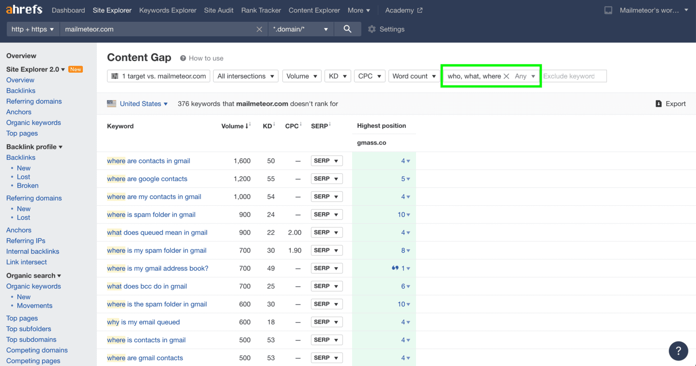Click the search magnifier button
The height and width of the screenshot is (366, 696).
[x=347, y=29]
